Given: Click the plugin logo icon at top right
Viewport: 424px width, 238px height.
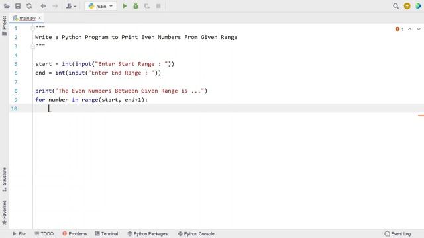Looking at the screenshot, I should coord(418,6).
